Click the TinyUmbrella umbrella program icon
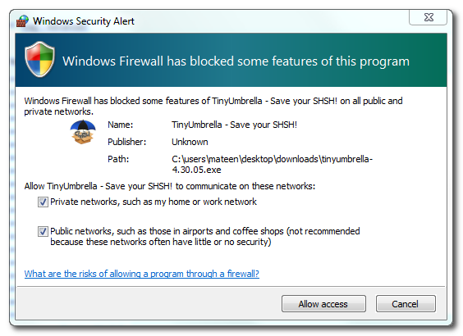This screenshot has width=463, height=336. click(x=83, y=132)
